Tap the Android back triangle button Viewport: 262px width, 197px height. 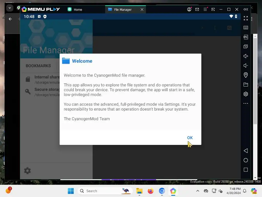(x=246, y=151)
